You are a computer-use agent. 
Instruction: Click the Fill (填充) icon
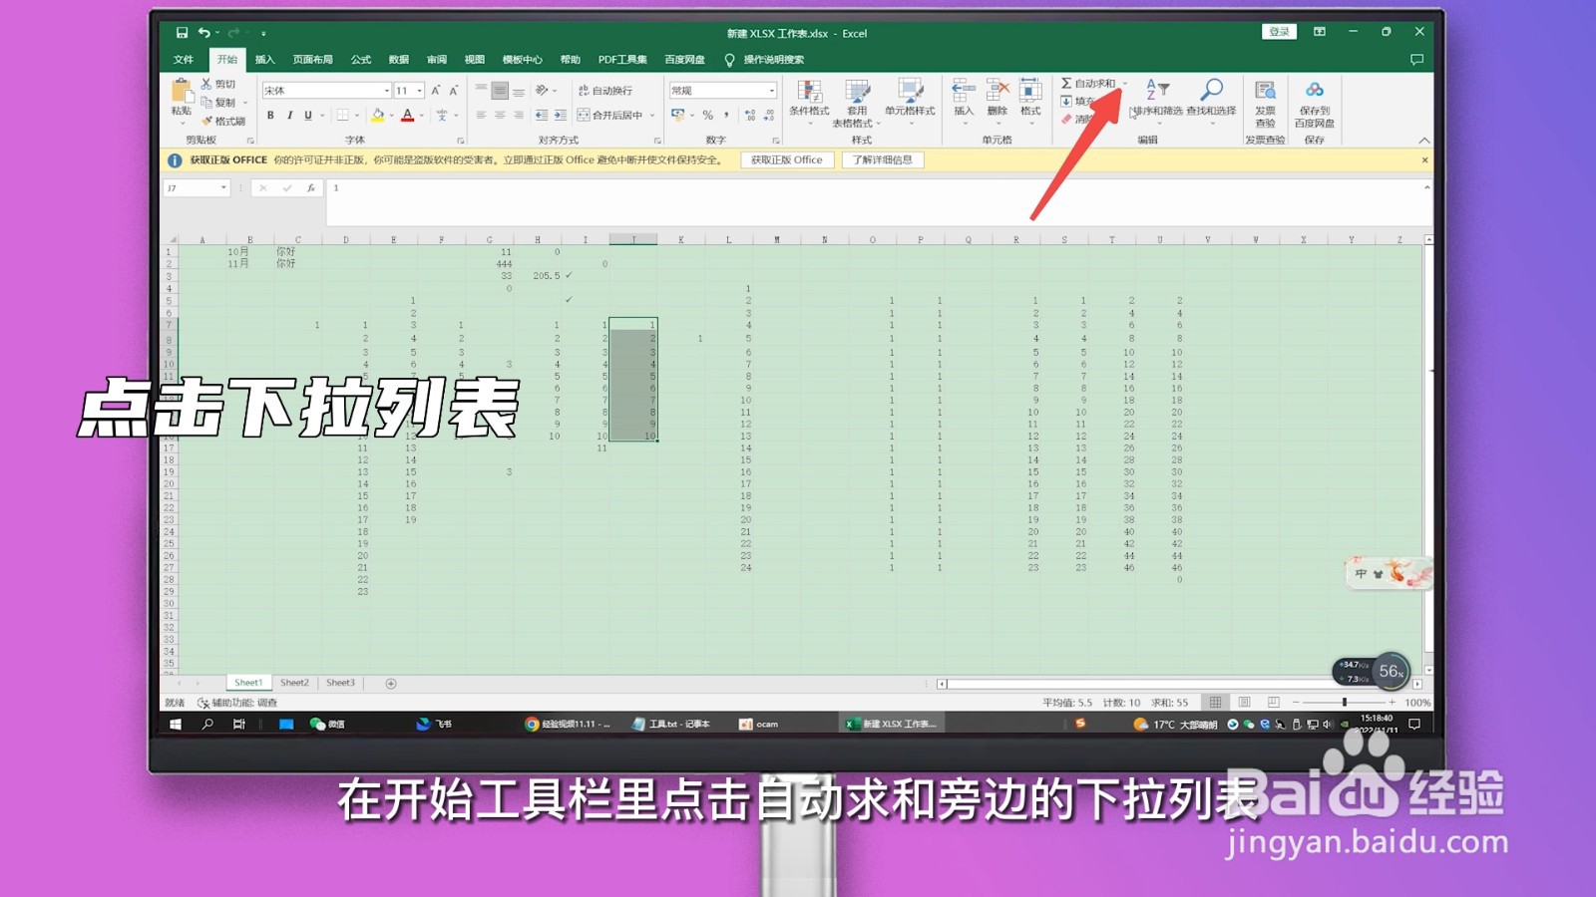coord(1065,101)
